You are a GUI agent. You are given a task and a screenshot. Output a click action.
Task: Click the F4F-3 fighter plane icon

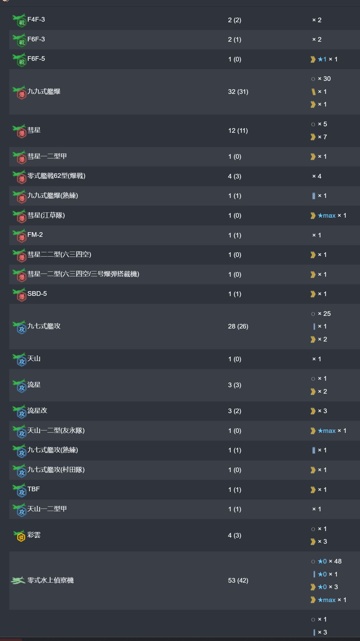click(x=19, y=20)
